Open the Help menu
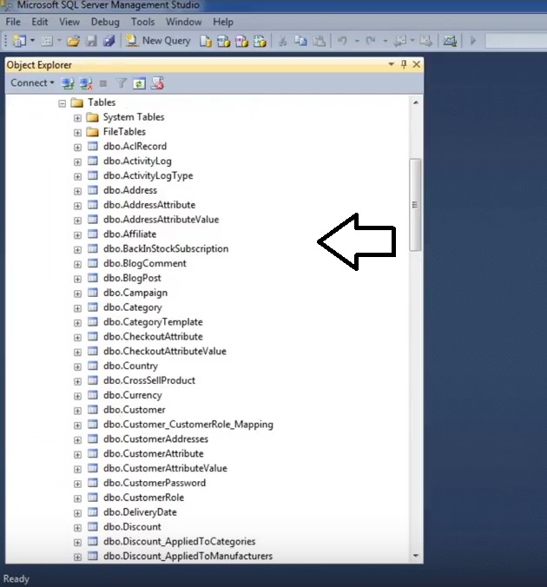Screen dimensions: 547x587 tap(223, 22)
